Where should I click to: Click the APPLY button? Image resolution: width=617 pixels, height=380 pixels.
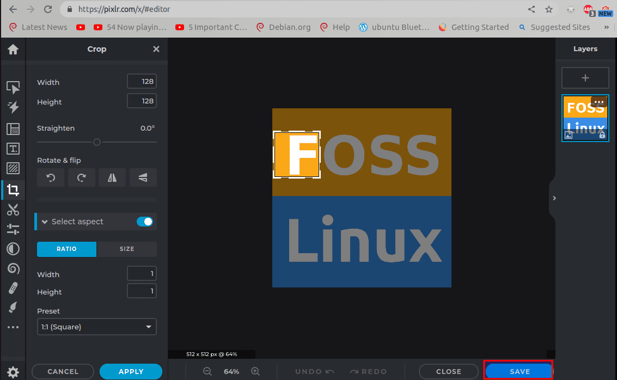(x=131, y=371)
